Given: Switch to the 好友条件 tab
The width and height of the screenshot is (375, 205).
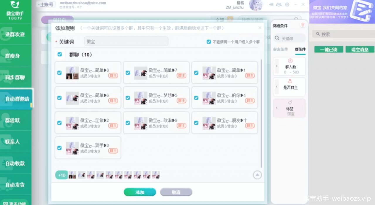Looking at the screenshot, I should tap(280, 50).
